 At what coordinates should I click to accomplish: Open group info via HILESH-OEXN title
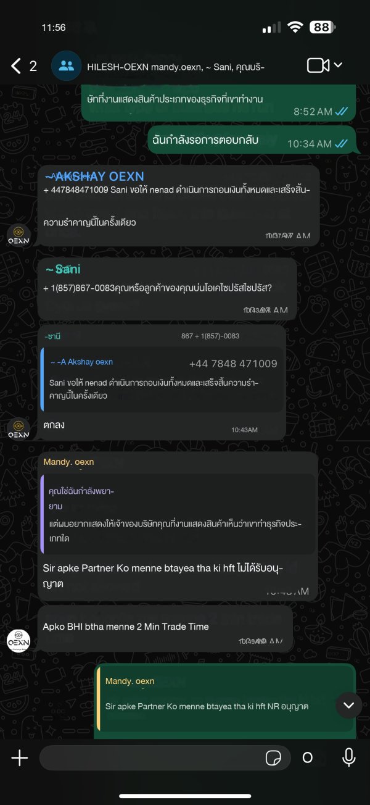pos(176,66)
